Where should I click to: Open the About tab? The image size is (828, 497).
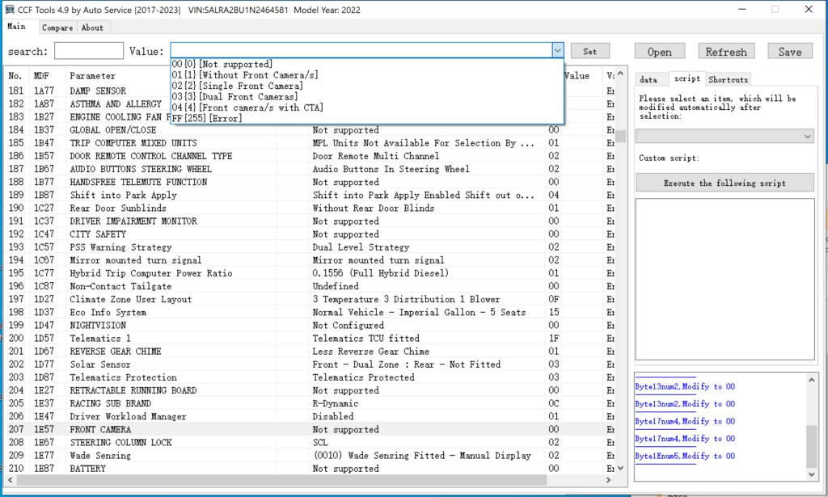pyautogui.click(x=92, y=27)
